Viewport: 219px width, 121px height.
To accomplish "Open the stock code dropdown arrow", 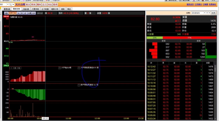I will click(x=8, y=5).
